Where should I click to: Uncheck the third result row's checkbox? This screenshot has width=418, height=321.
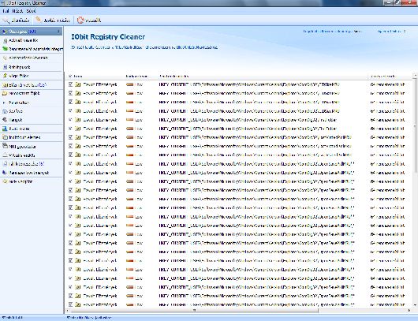tap(70, 102)
